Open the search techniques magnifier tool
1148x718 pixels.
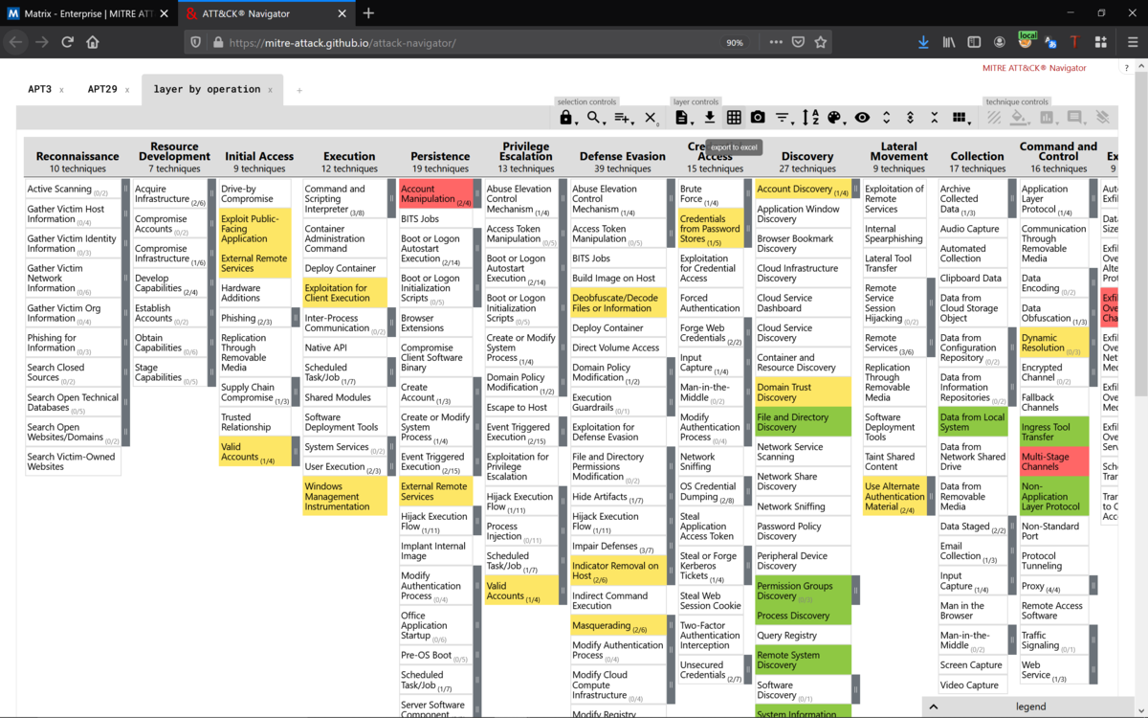coord(594,117)
